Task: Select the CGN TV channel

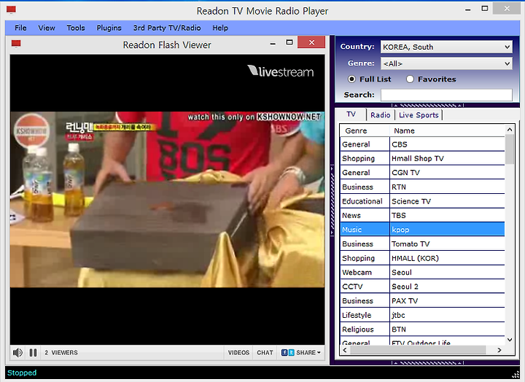Action: [422, 173]
